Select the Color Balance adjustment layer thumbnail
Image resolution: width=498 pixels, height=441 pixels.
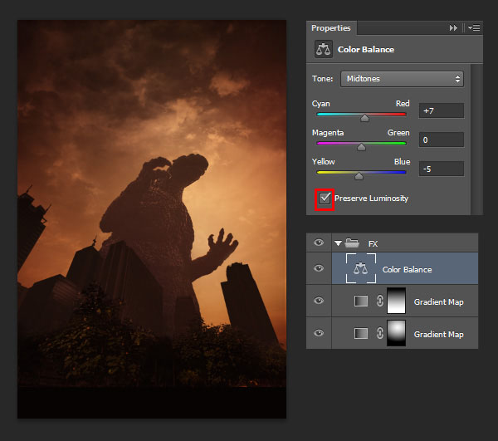[x=361, y=268]
